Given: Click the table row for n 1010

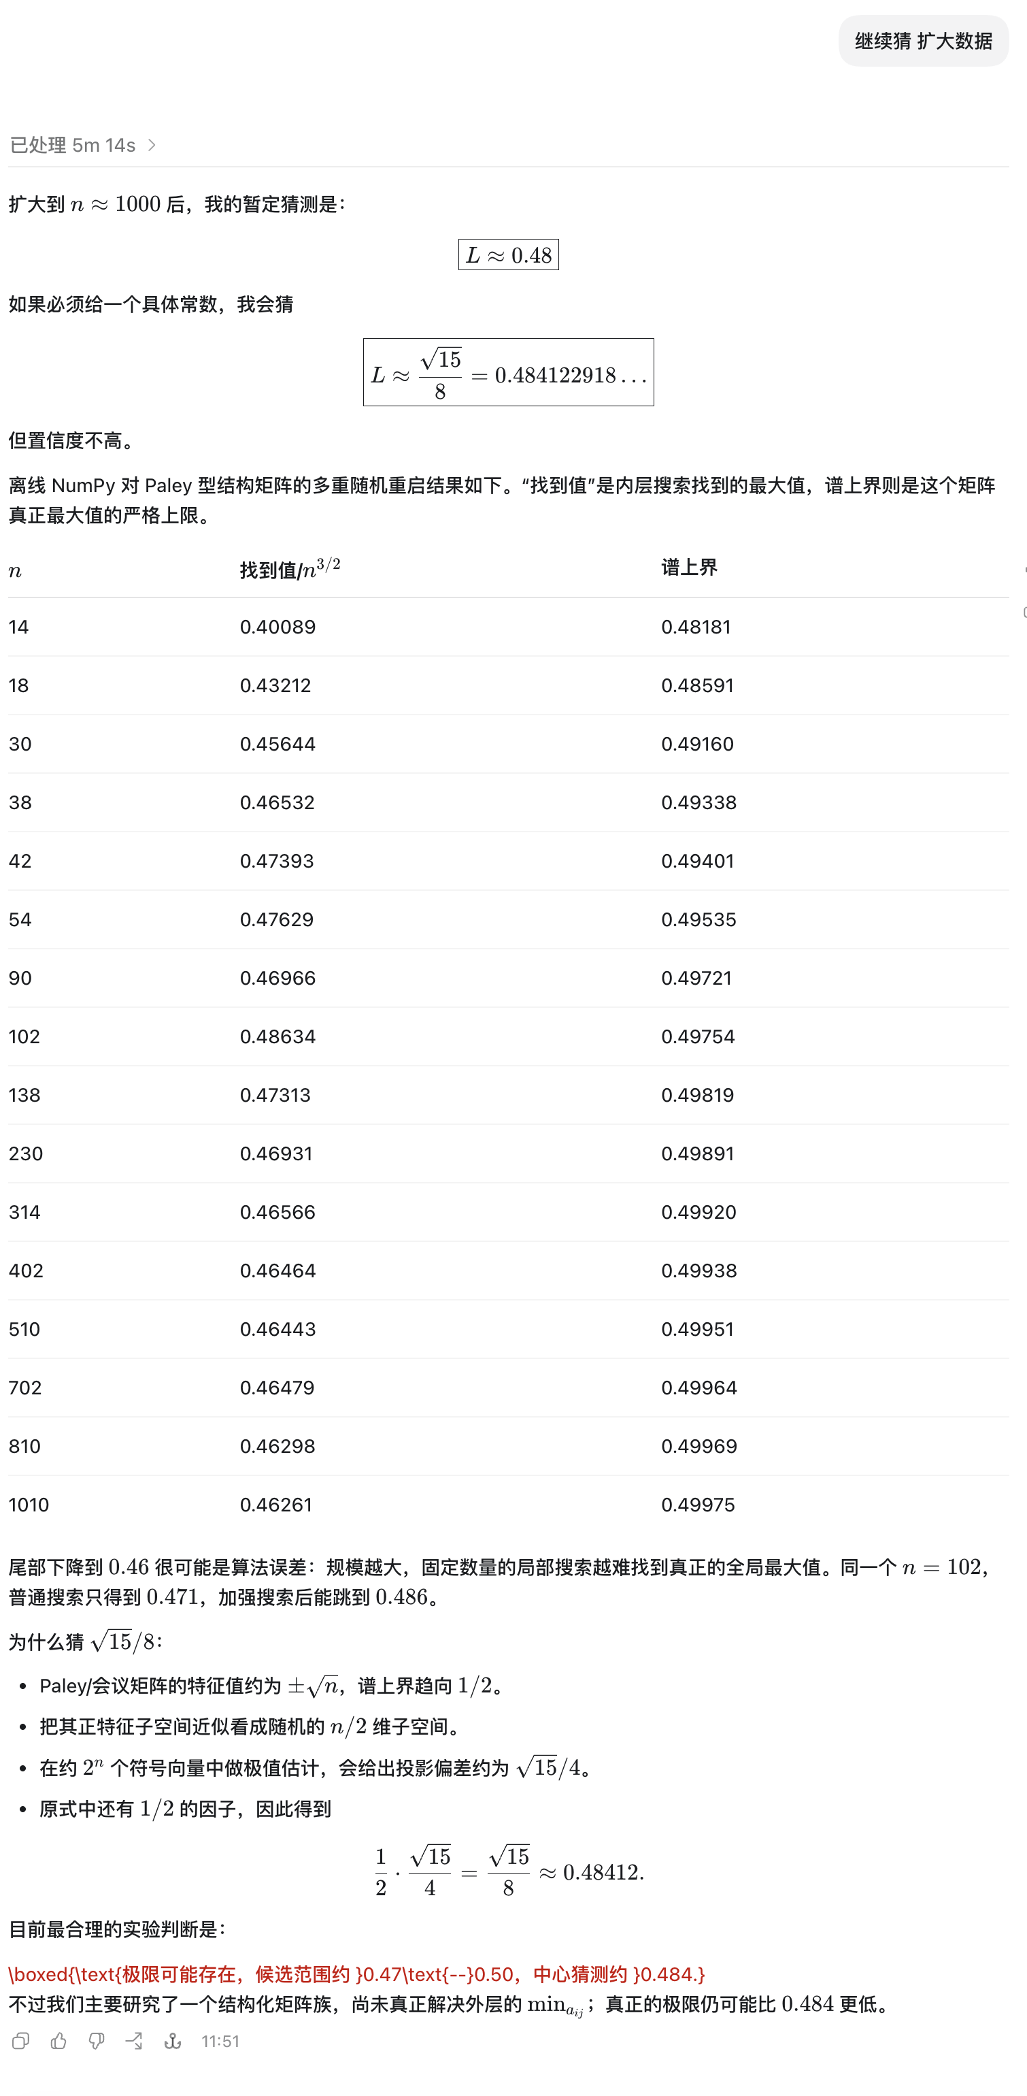Looking at the screenshot, I should point(508,1505).
